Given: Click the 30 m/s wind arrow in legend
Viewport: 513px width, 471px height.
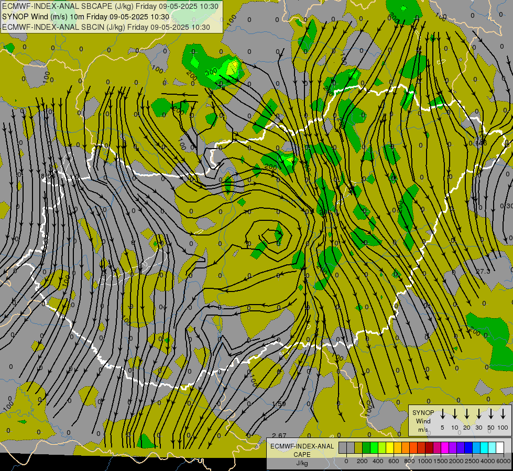Looking at the screenshot, I should click(478, 414).
